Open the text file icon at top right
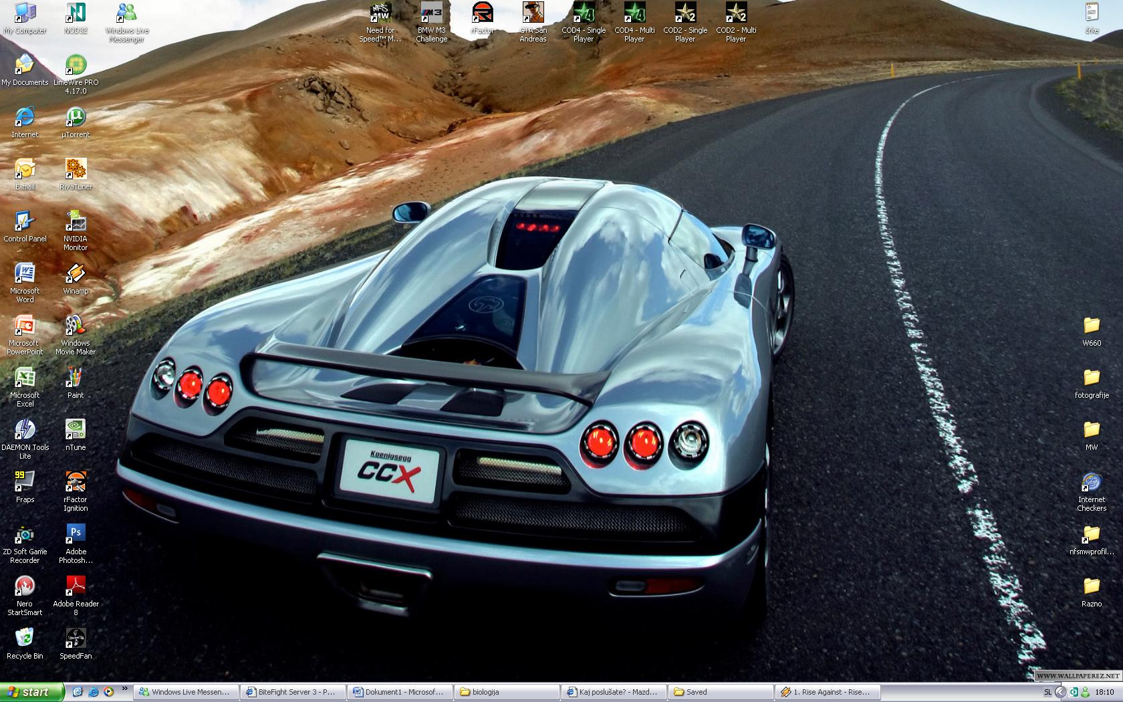The height and width of the screenshot is (702, 1123). click(1092, 18)
